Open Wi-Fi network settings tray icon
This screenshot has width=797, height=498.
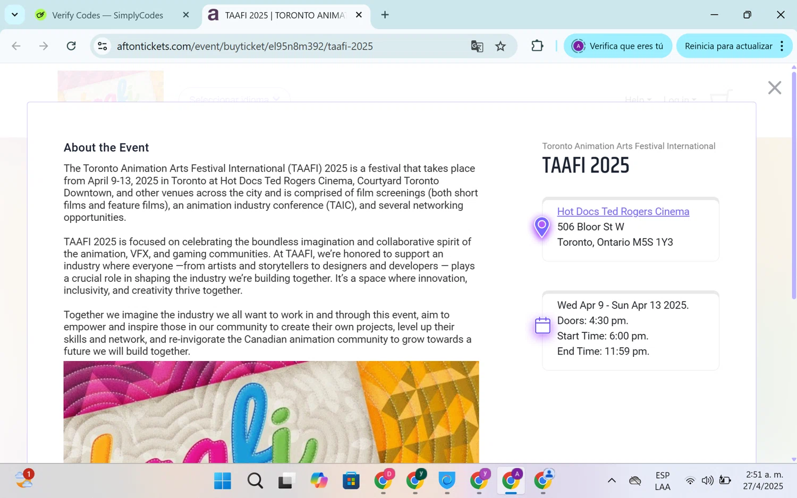point(690,481)
